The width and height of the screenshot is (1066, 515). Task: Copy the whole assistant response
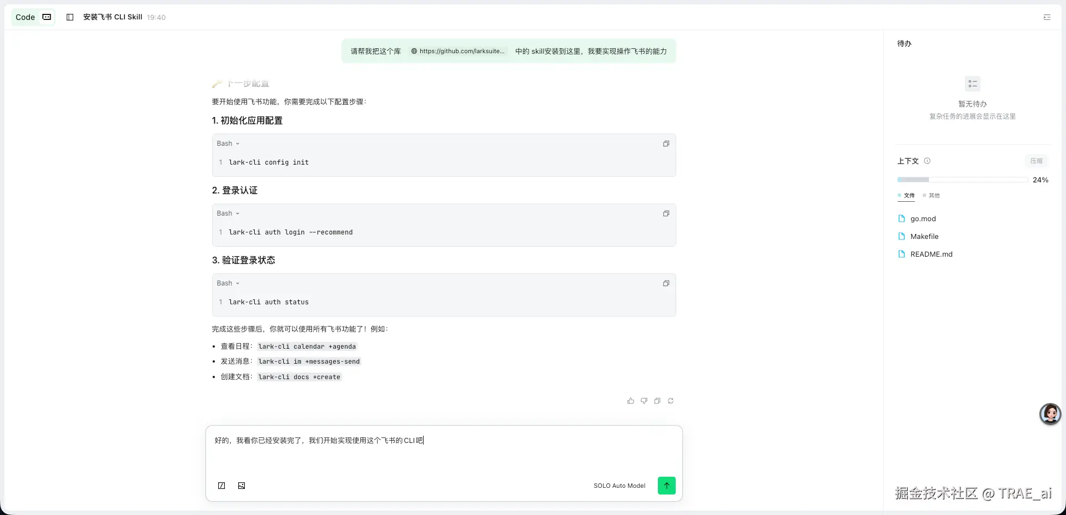click(x=657, y=401)
